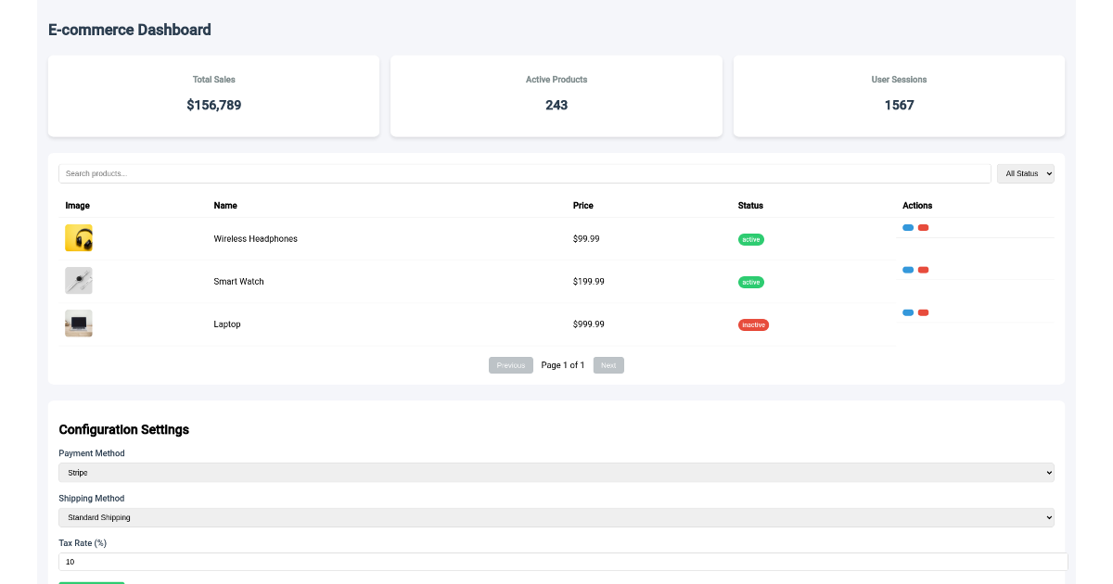This screenshot has width=1113, height=584.
Task: Click the Price column header
Action: tap(582, 205)
